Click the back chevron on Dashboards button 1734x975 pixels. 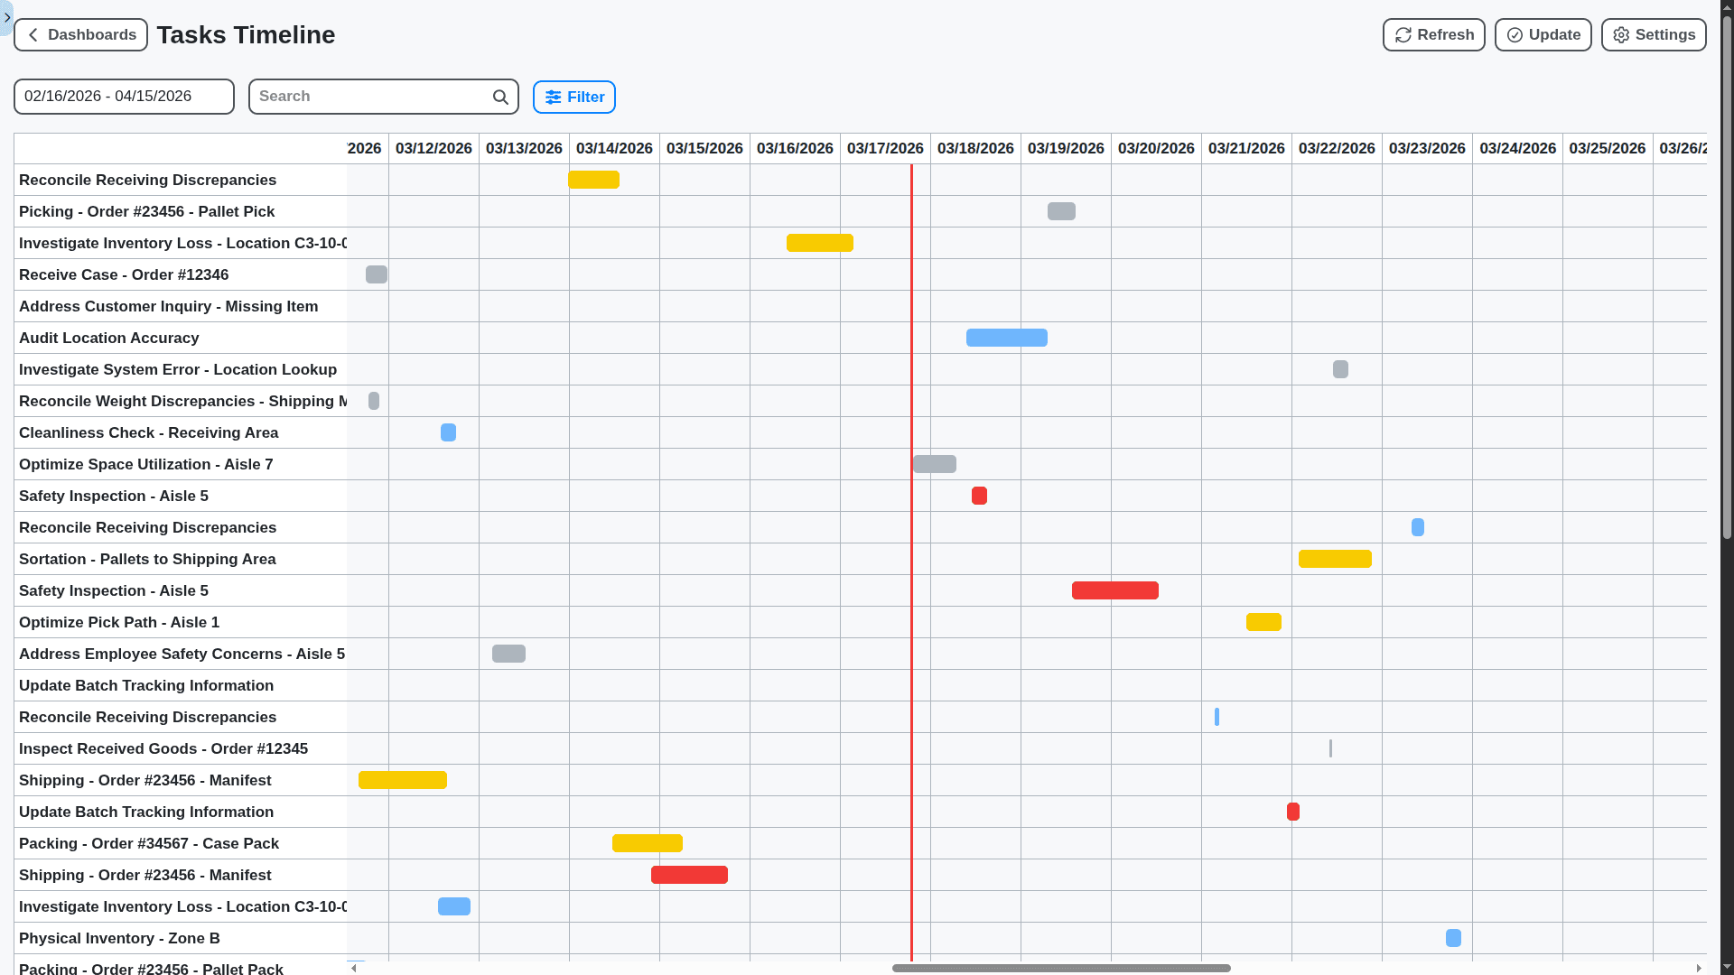[33, 34]
